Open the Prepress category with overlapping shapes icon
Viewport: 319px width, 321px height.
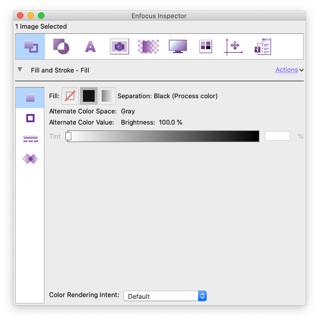61,46
